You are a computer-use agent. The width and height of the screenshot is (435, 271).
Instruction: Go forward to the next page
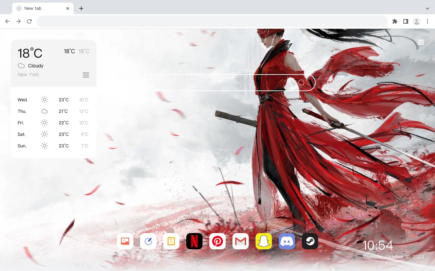(x=18, y=21)
